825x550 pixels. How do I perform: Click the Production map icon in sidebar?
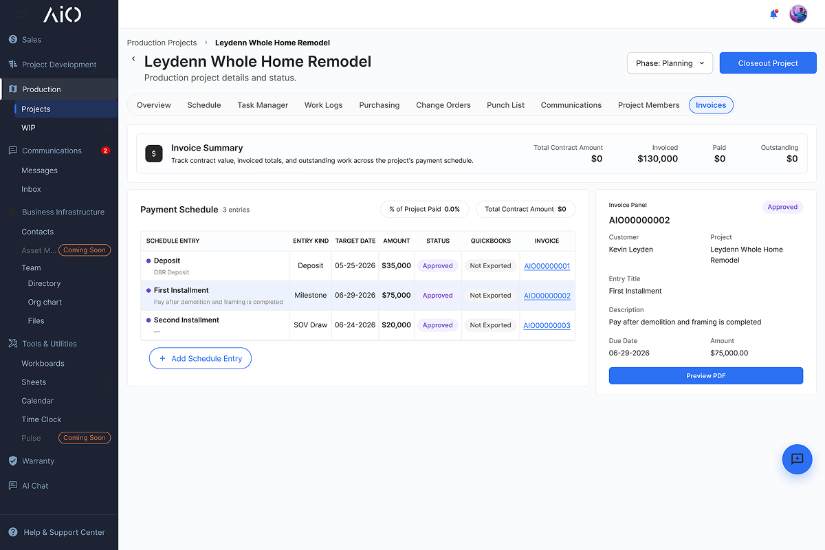tap(12, 89)
